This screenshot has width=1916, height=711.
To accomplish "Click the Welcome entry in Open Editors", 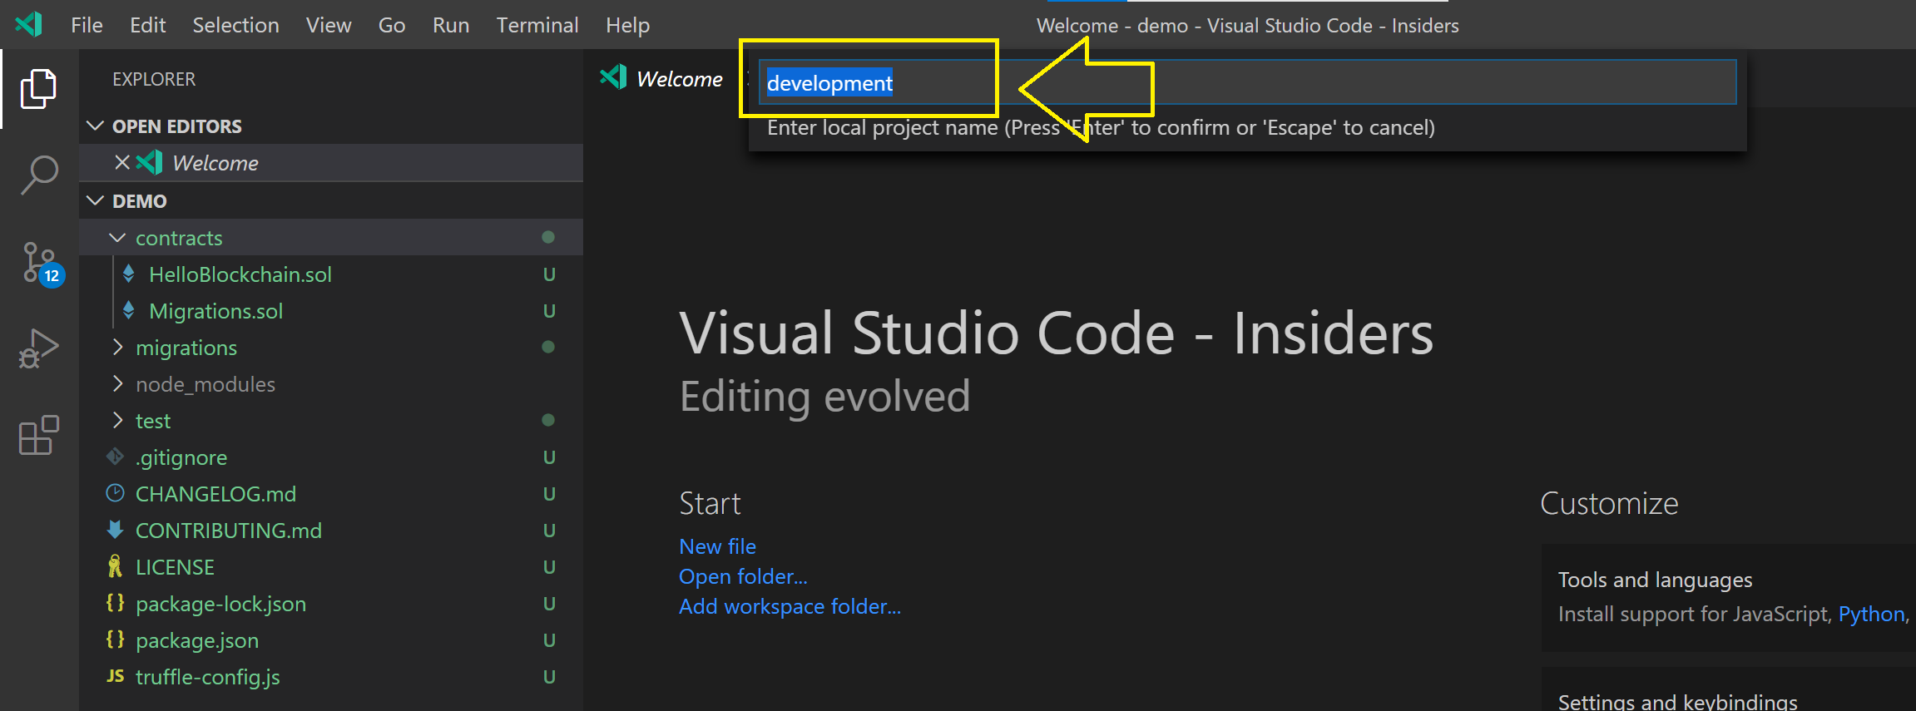I will click(331, 163).
